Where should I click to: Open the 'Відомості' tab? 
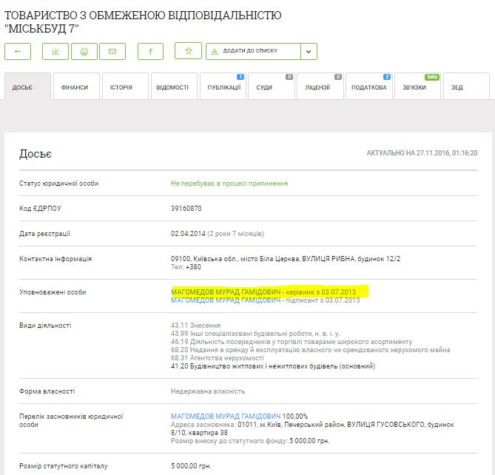pyautogui.click(x=173, y=87)
